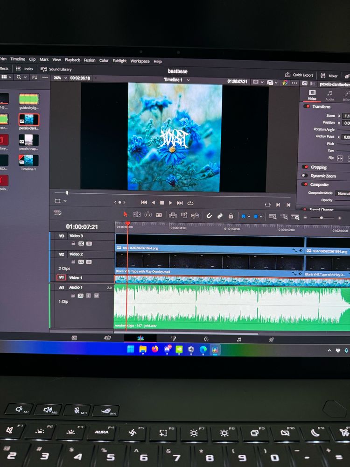The image size is (350, 467).
Task: Open the Composite Mode Normal dropdown
Action: [343, 193]
